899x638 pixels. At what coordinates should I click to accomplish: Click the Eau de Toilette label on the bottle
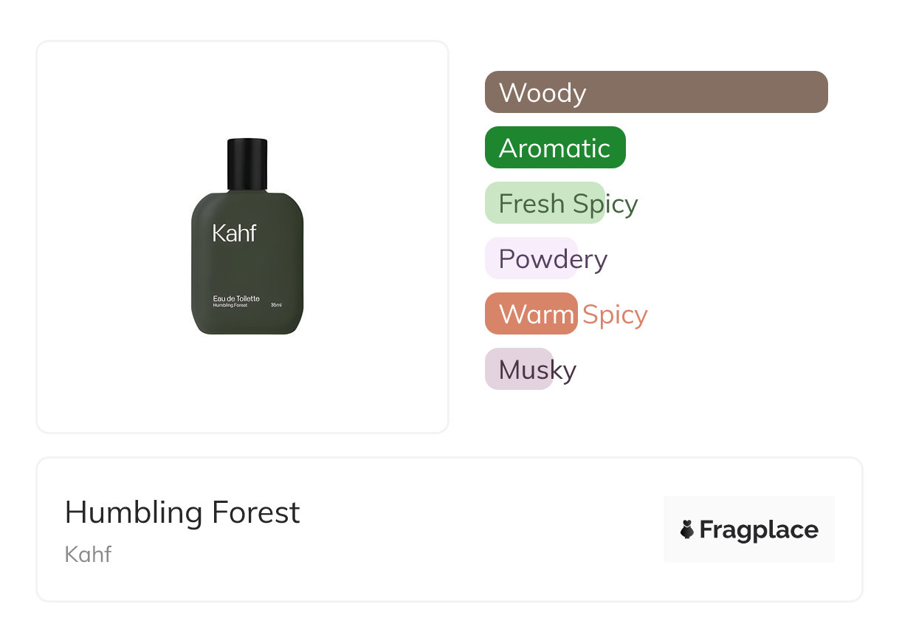[x=236, y=298]
